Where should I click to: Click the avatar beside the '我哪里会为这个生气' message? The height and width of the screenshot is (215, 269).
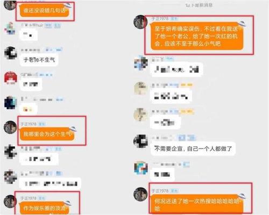[x=10, y=127]
